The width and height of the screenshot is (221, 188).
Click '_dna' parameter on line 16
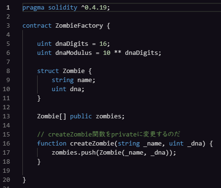point(194,144)
